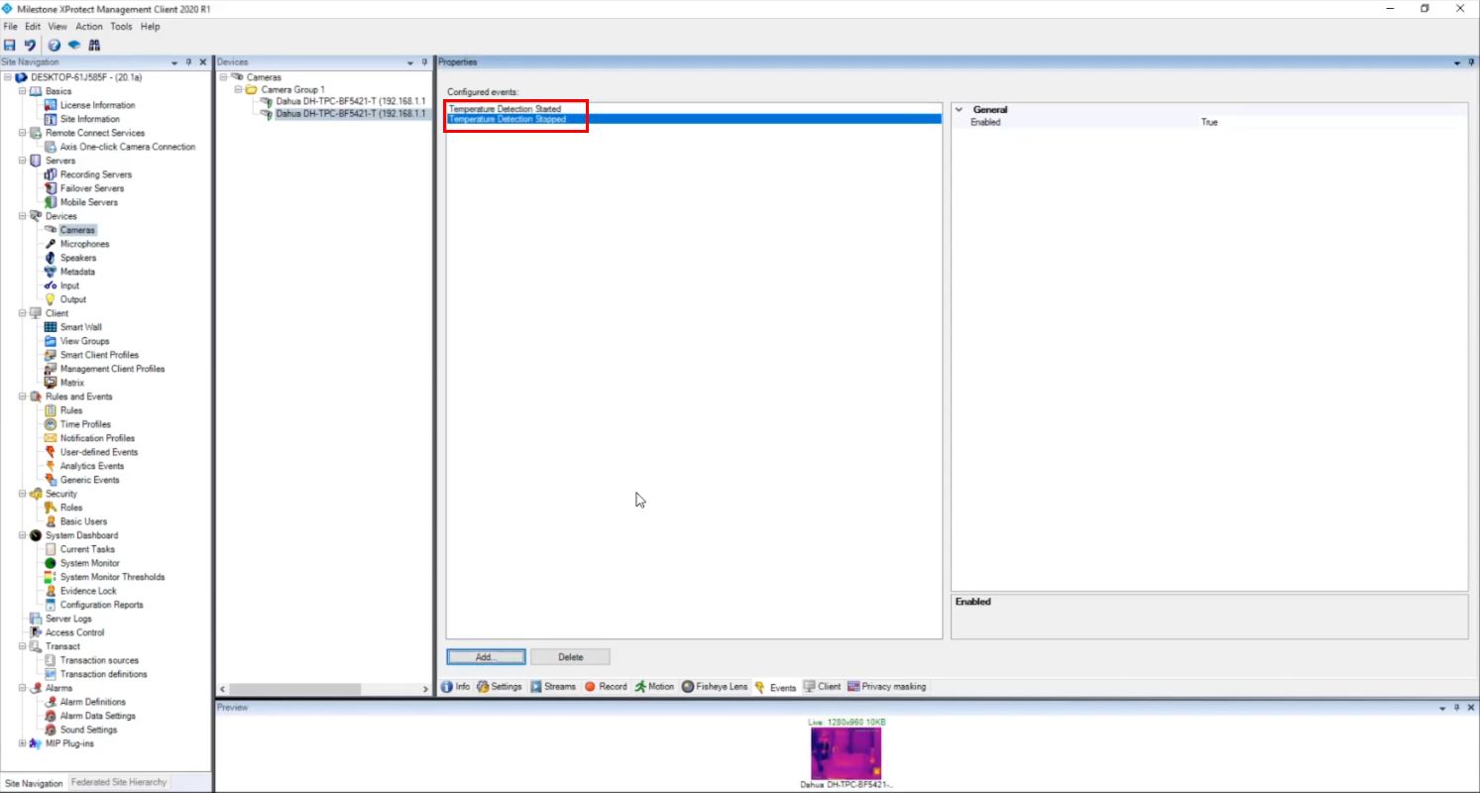
Task: Open Notification Profiles node
Action: pos(97,438)
